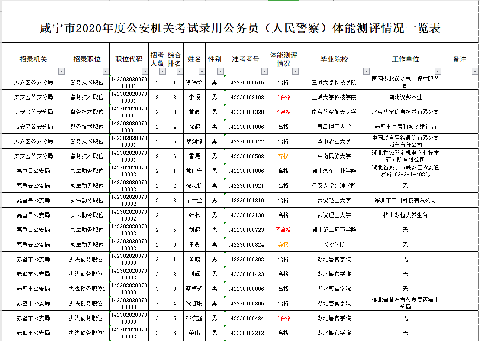This screenshot has width=480, height=341.
Task: Select exam number 142230101328
Action: [246, 112]
